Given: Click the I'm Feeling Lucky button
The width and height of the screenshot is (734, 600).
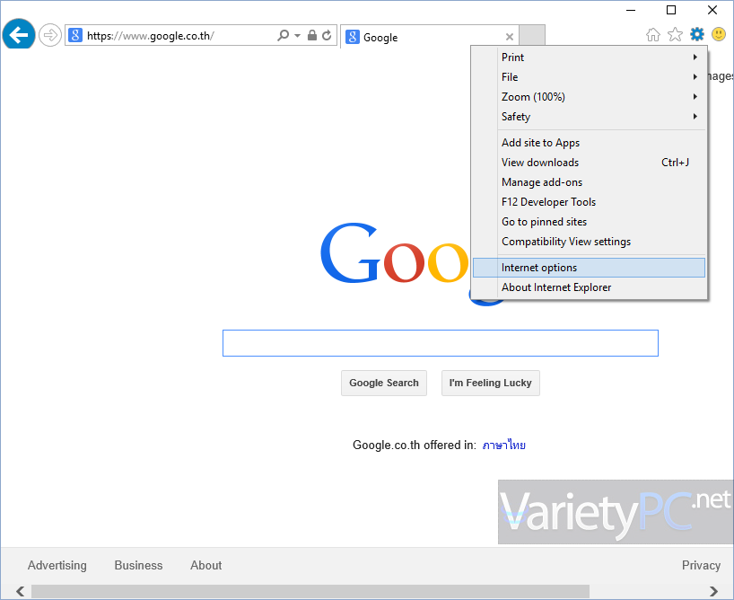Looking at the screenshot, I should [491, 383].
